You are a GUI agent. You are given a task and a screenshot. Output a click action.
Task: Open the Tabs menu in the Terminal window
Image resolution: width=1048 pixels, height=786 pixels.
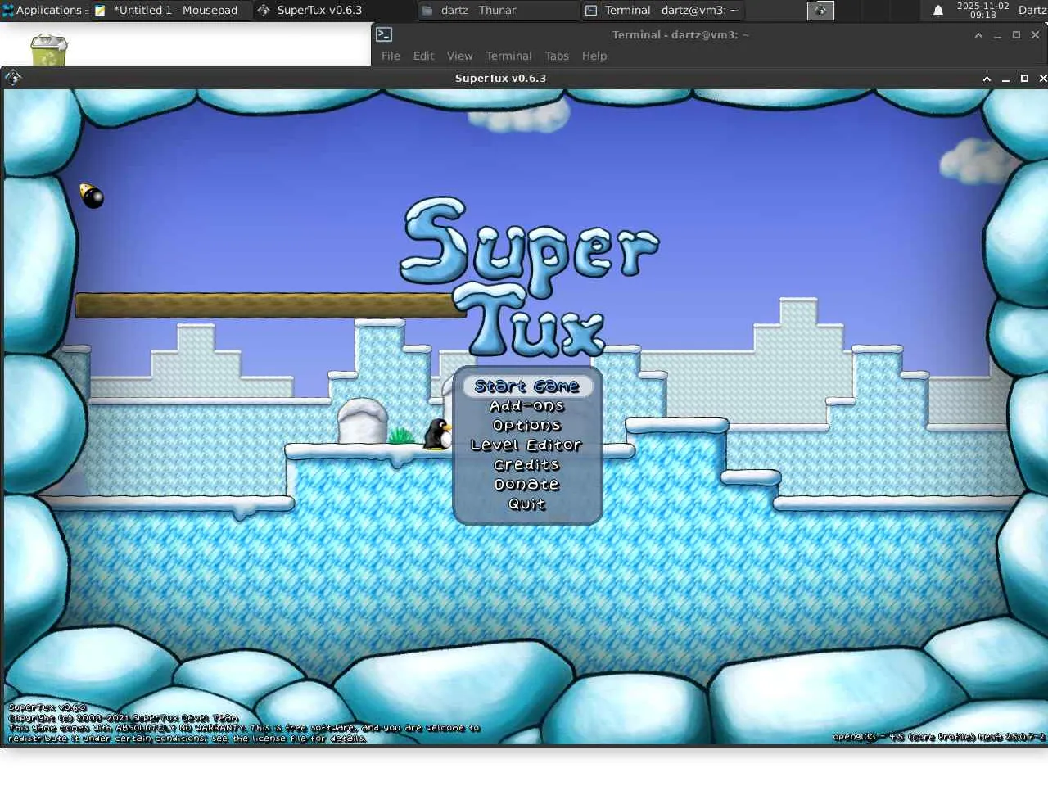click(x=557, y=56)
